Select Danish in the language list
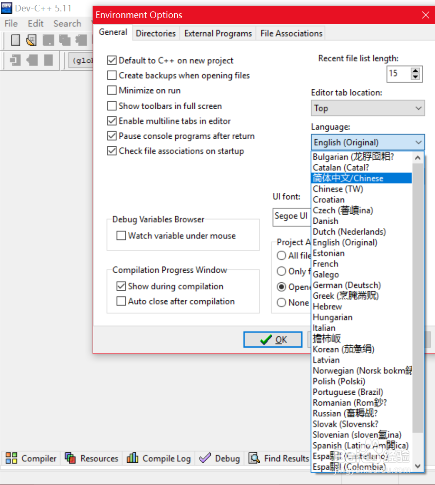 [361, 221]
